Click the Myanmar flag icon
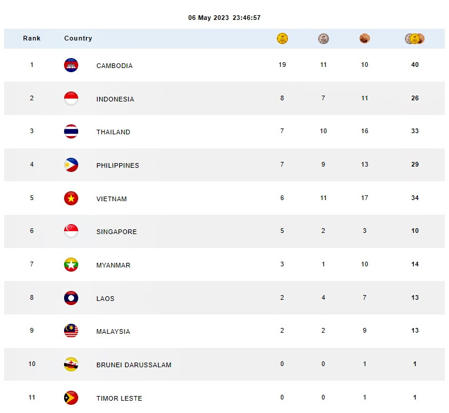449x413 pixels. click(x=71, y=265)
